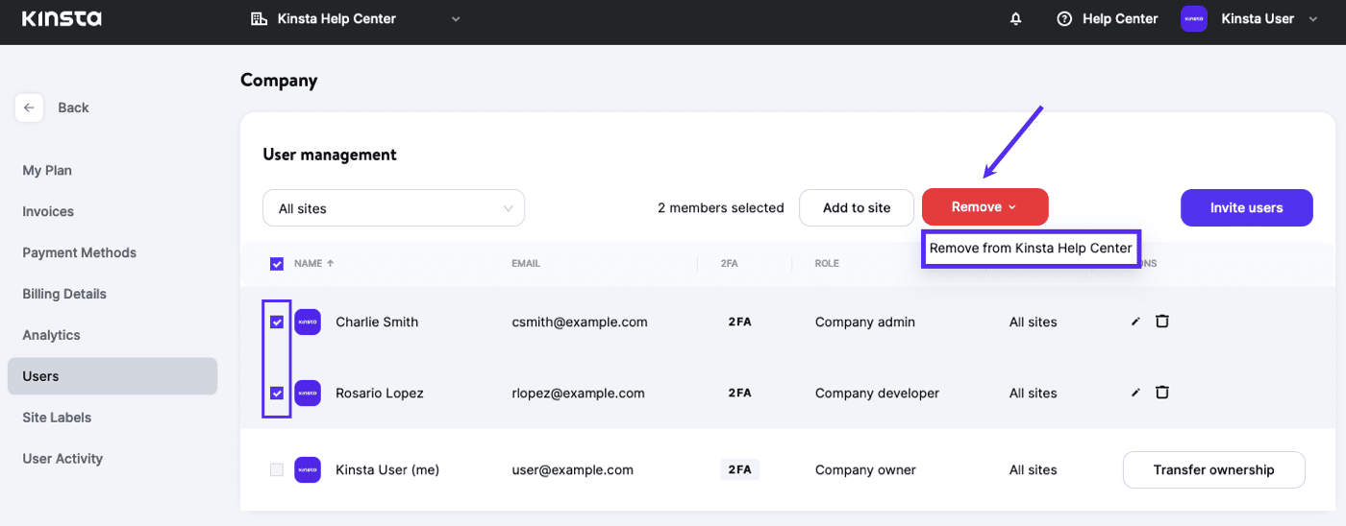Open Payment Methods in sidebar

pos(80,252)
